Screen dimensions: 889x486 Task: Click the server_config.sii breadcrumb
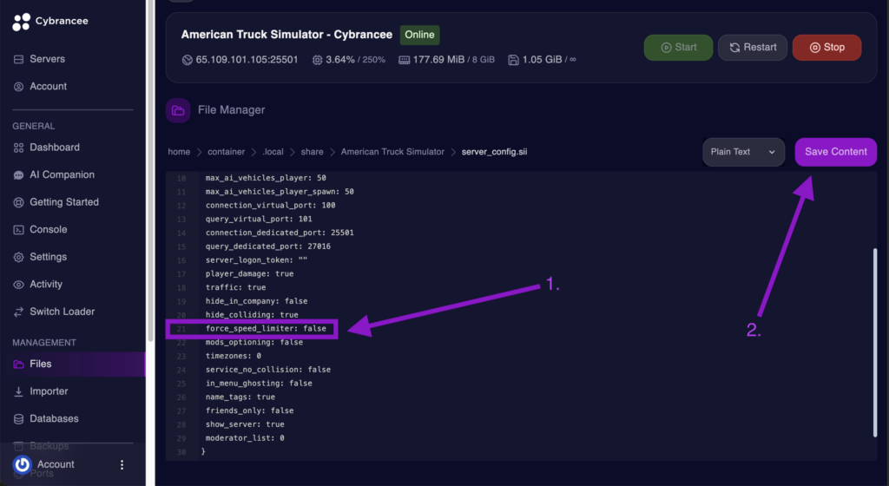[x=494, y=152]
